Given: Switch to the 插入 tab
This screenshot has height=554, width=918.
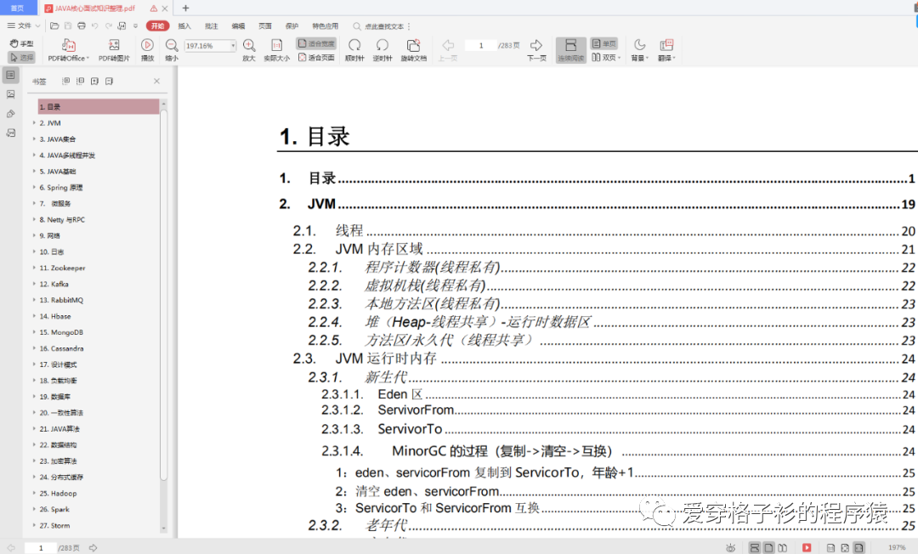Looking at the screenshot, I should [x=184, y=25].
